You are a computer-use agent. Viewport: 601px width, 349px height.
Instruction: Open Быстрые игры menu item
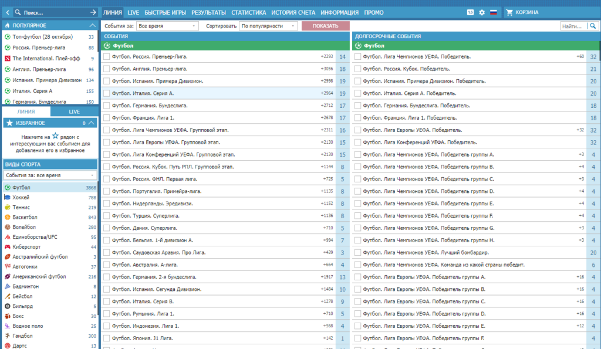click(x=165, y=13)
